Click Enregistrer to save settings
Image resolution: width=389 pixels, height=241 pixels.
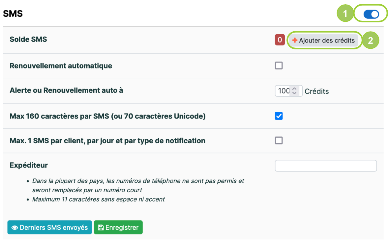click(x=118, y=228)
